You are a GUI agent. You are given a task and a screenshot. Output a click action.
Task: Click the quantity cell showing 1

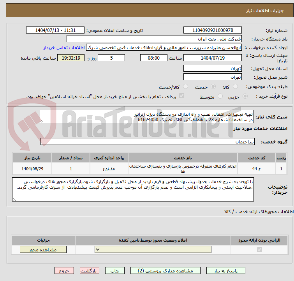tap(71, 169)
